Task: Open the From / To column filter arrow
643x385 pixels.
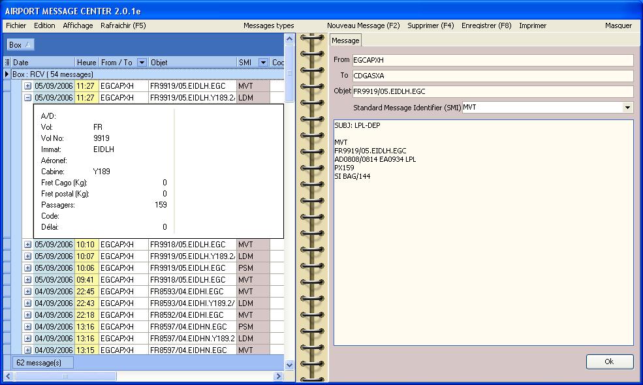Action: [142, 63]
